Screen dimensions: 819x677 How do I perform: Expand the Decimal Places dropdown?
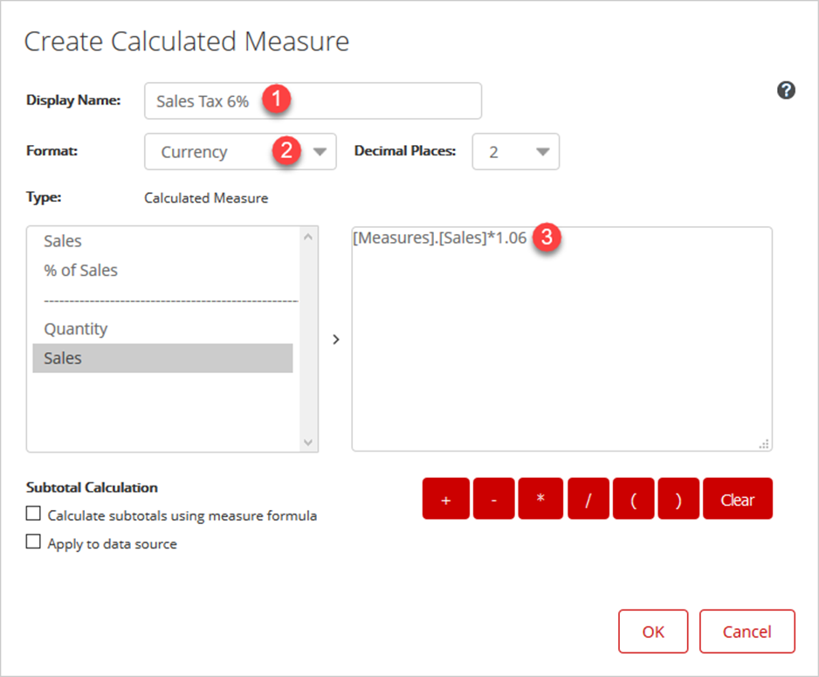click(x=515, y=151)
